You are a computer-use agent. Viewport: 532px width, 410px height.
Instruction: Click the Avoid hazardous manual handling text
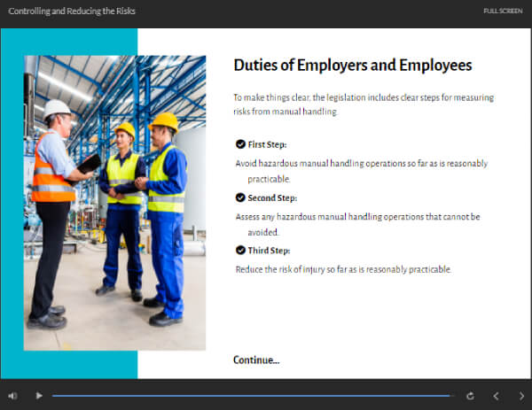(x=362, y=171)
